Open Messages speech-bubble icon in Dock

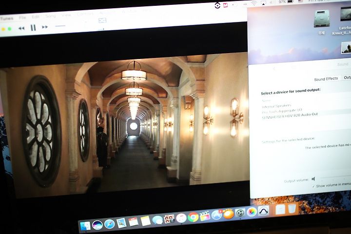click(x=157, y=220)
